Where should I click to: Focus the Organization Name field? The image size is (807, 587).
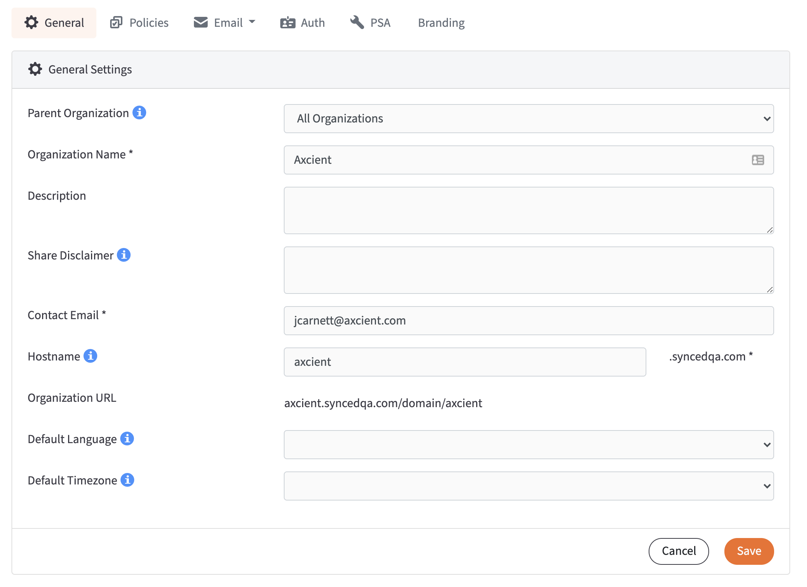tap(529, 160)
